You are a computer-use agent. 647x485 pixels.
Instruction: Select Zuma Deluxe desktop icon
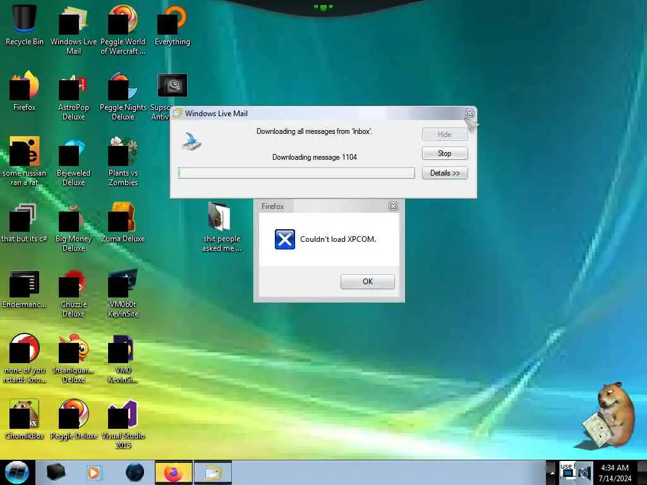click(x=123, y=223)
